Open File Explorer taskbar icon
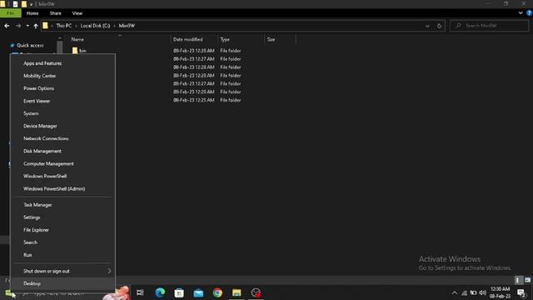This screenshot has height=300, width=533. (x=237, y=292)
